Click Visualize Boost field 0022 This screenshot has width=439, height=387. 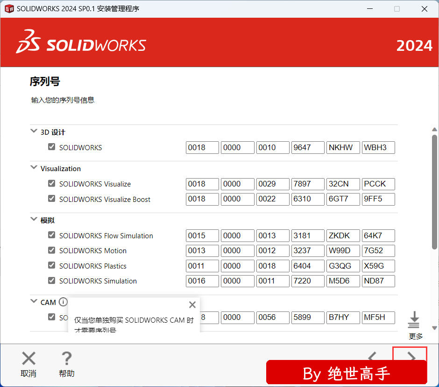(273, 199)
